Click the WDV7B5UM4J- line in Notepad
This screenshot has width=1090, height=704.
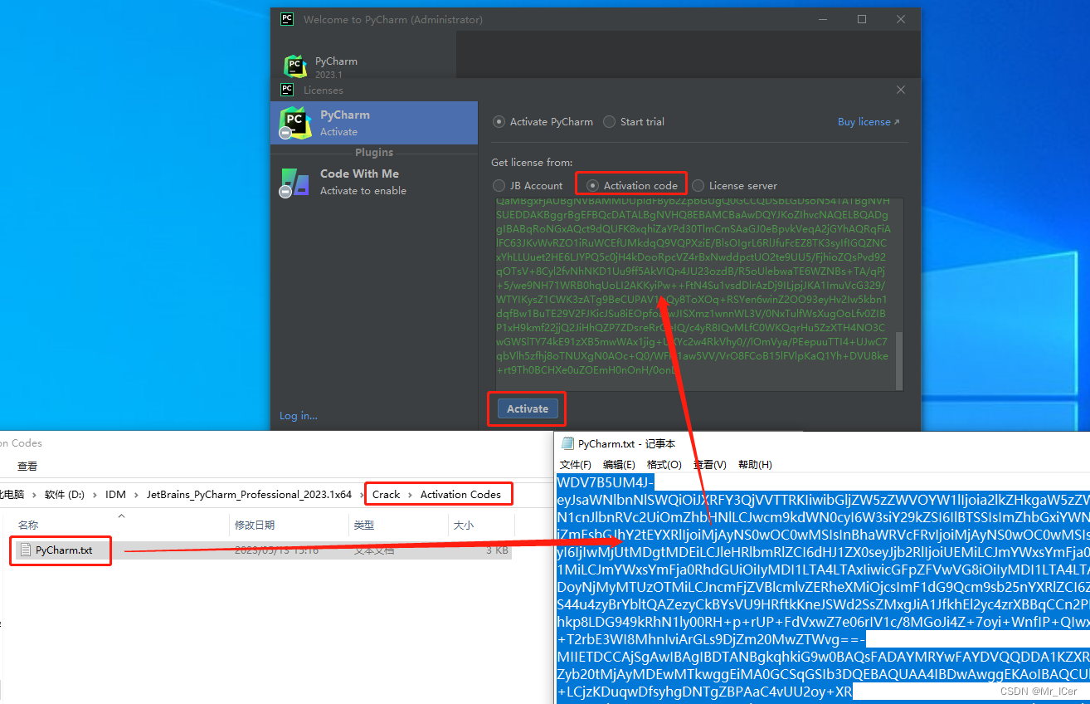[x=606, y=482]
